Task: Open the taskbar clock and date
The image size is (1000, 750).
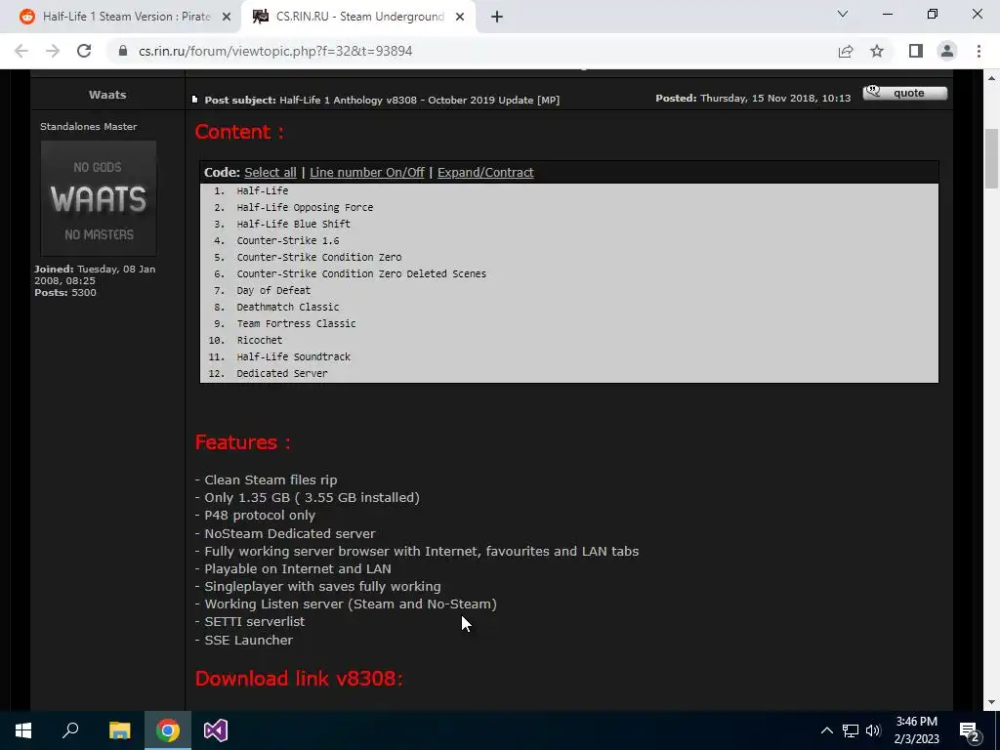Action: (x=916, y=730)
